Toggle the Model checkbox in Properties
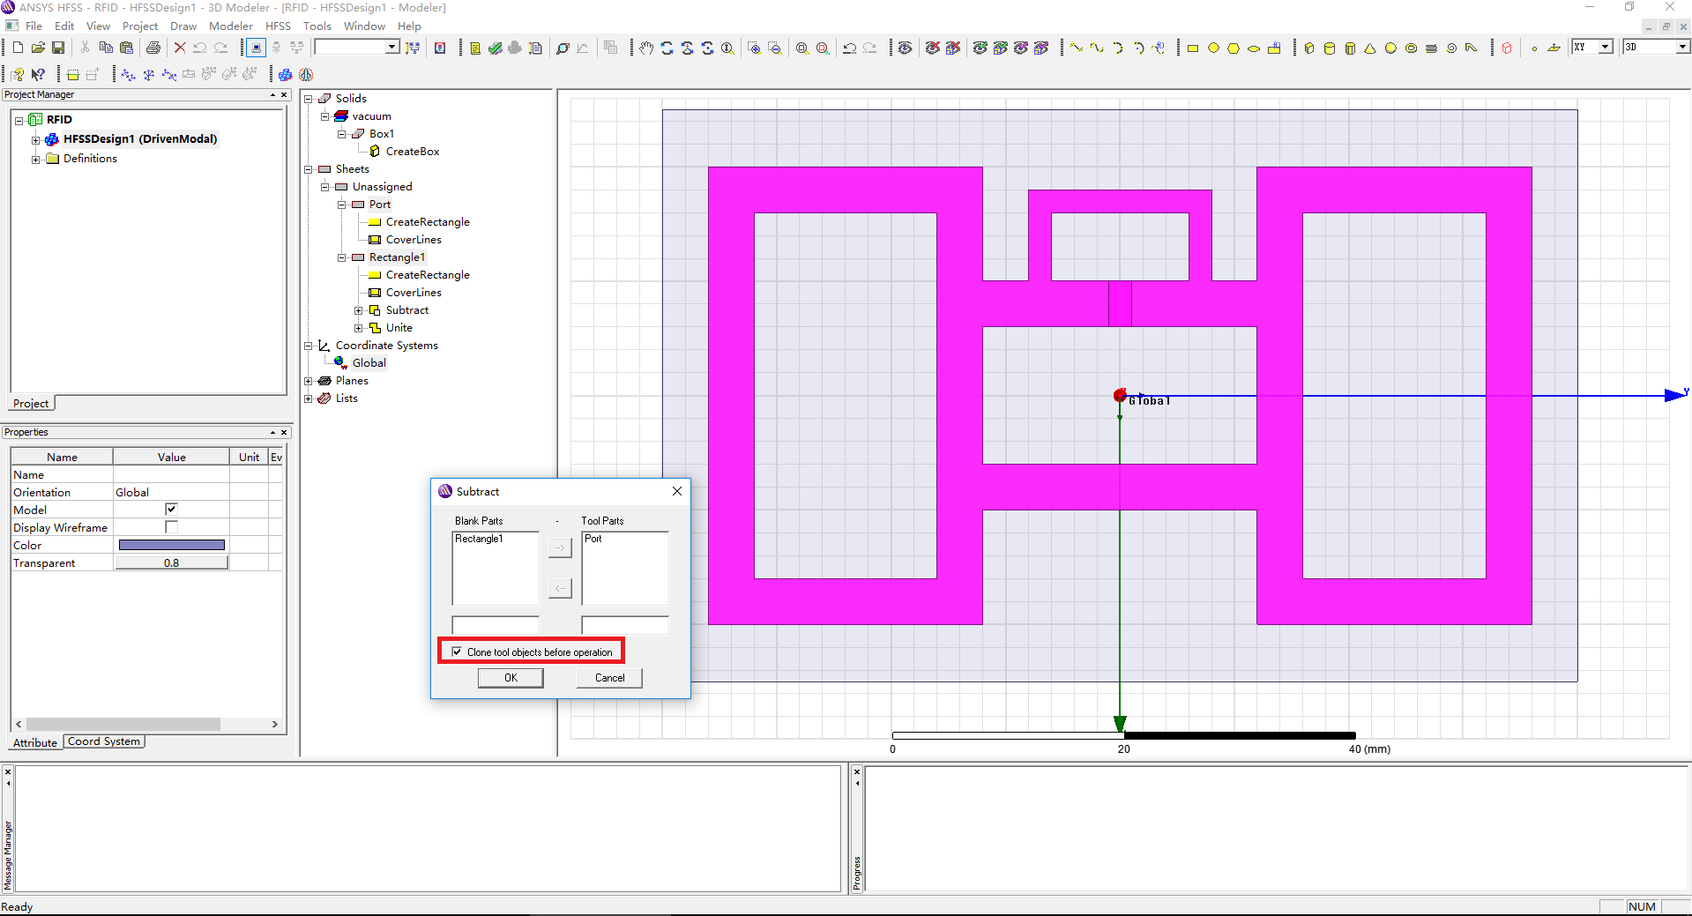 (x=171, y=510)
